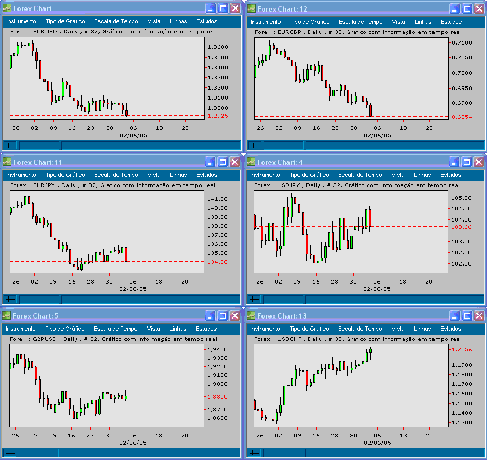Viewport: 487px width, 460px height.
Task: Click the chart icon on EURJPY window title bar
Action: 7,162
